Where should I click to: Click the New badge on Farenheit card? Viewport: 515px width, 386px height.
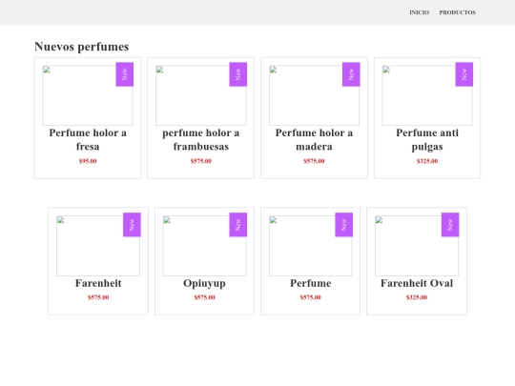(x=132, y=225)
